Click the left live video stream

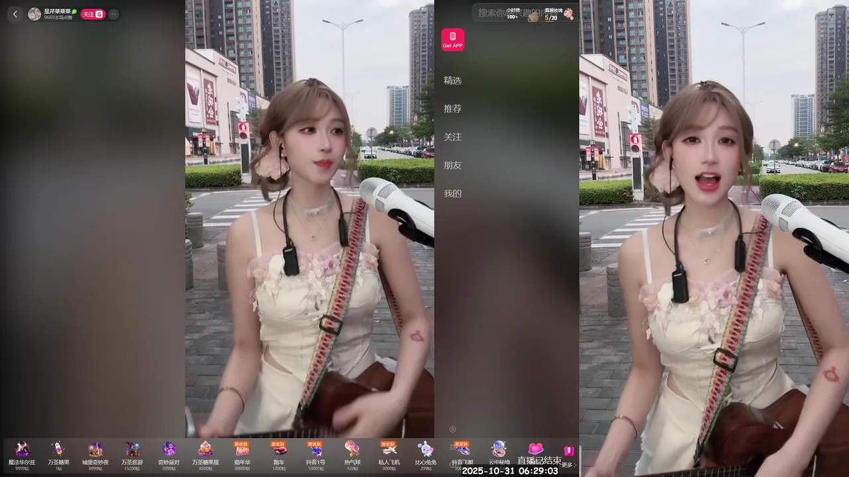coord(309,219)
